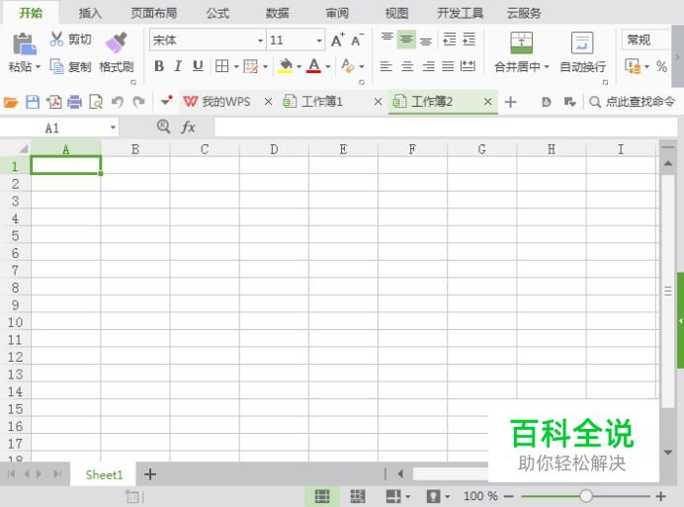Open the Page Layout ribbon tab
684x507 pixels.
click(x=154, y=13)
